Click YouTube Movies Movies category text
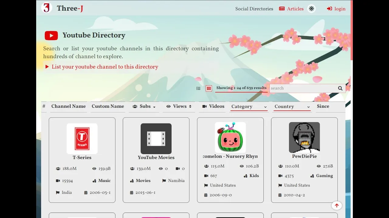 pyautogui.click(x=143, y=180)
